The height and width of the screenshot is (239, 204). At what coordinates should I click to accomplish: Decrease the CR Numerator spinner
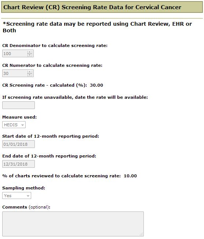pos(30,75)
